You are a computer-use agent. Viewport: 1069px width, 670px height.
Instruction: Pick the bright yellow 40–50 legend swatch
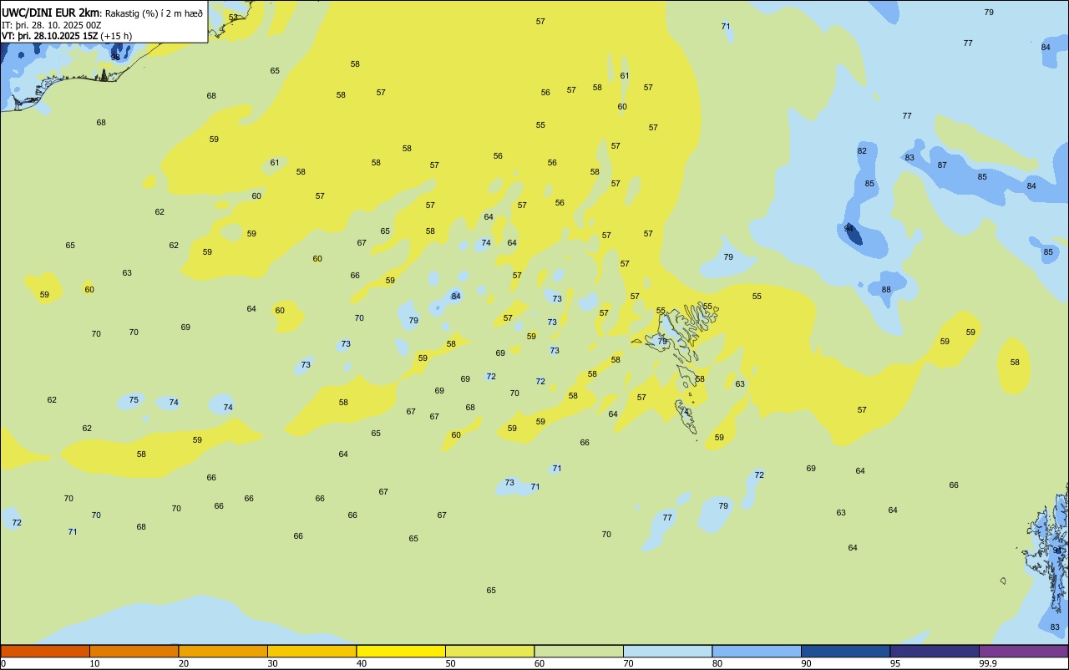pos(401,651)
